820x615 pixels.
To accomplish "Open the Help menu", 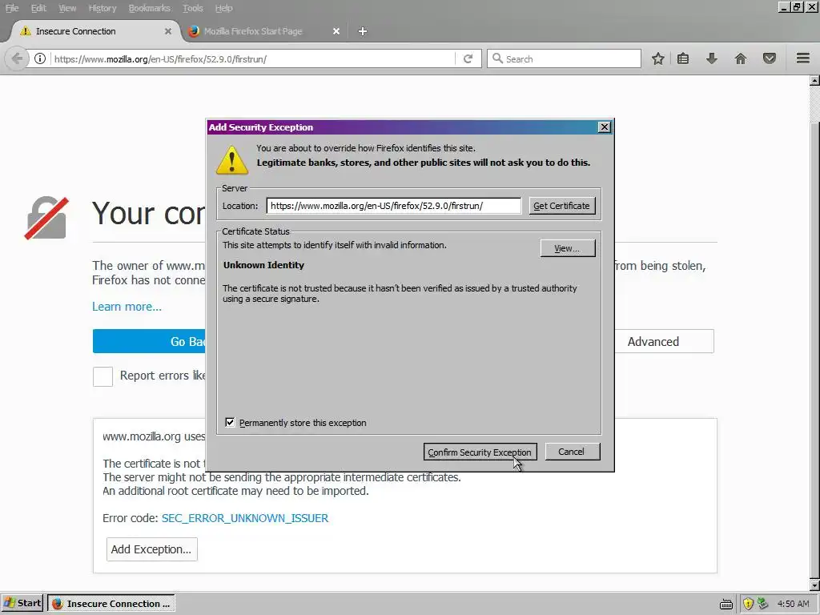I will [224, 8].
